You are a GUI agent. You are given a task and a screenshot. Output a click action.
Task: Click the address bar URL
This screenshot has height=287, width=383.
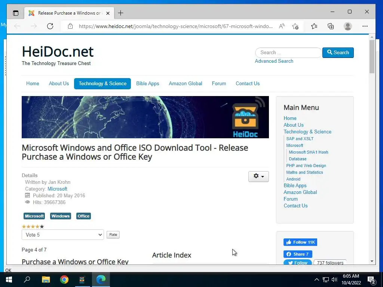[176, 27]
